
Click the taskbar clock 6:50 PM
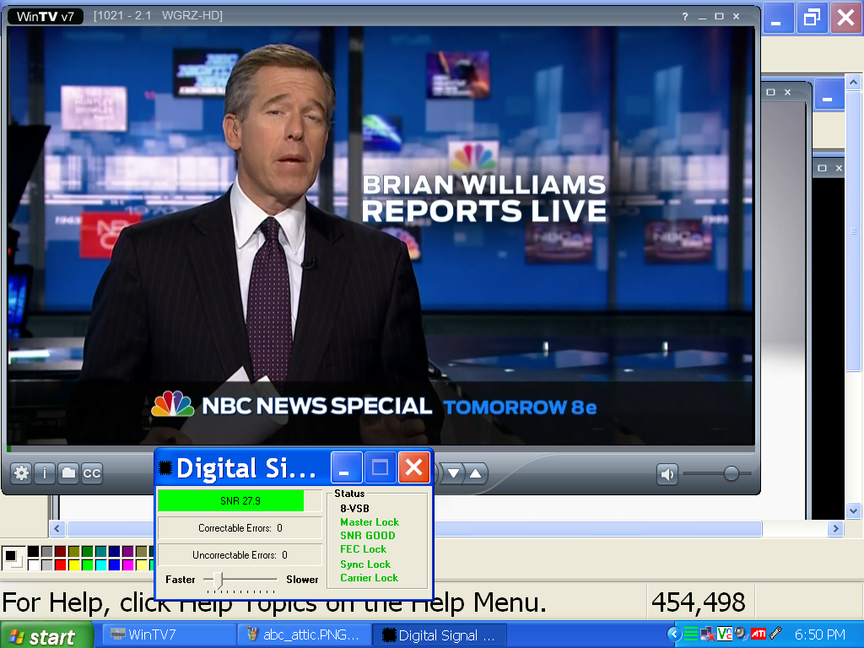(x=819, y=634)
